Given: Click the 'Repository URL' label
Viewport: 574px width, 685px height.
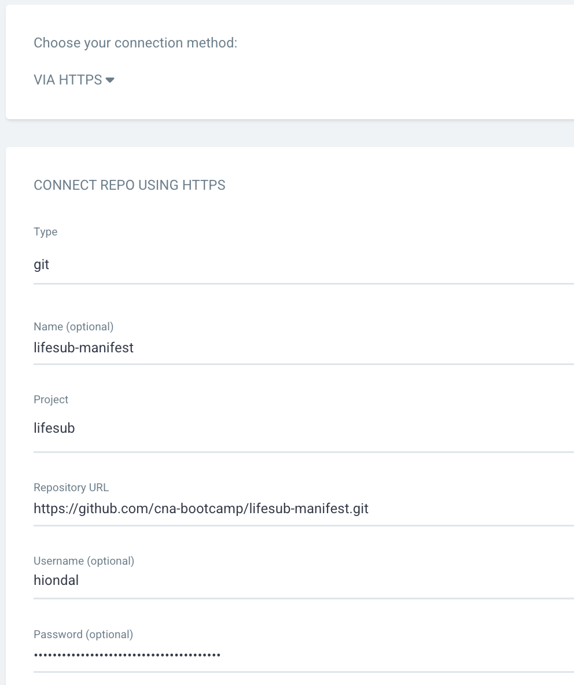Looking at the screenshot, I should click(x=71, y=487).
